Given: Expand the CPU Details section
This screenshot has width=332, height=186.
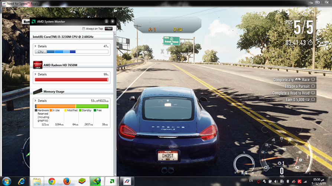Looking at the screenshot, I should click(35, 46).
